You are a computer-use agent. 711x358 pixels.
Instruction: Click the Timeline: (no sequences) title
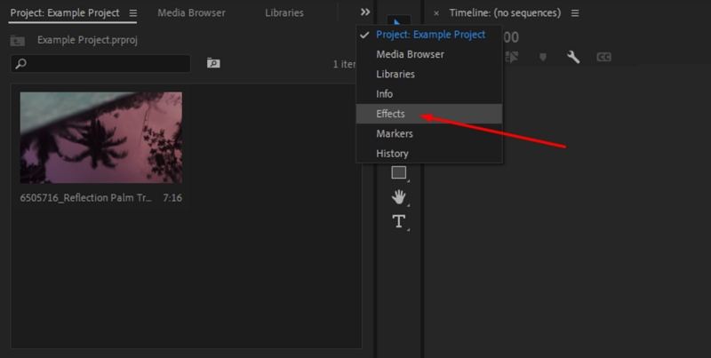click(x=505, y=13)
